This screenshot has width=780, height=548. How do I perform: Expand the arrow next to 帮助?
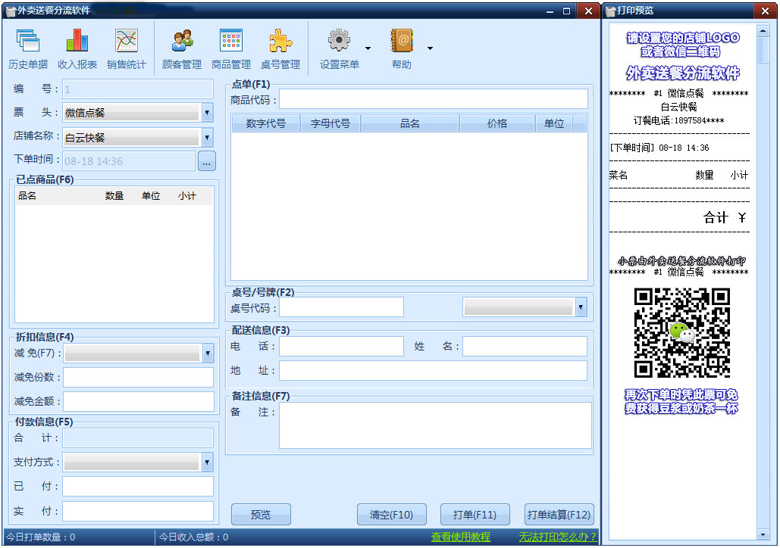(430, 48)
